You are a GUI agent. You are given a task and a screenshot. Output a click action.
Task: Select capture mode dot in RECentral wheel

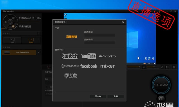click(13, 26)
